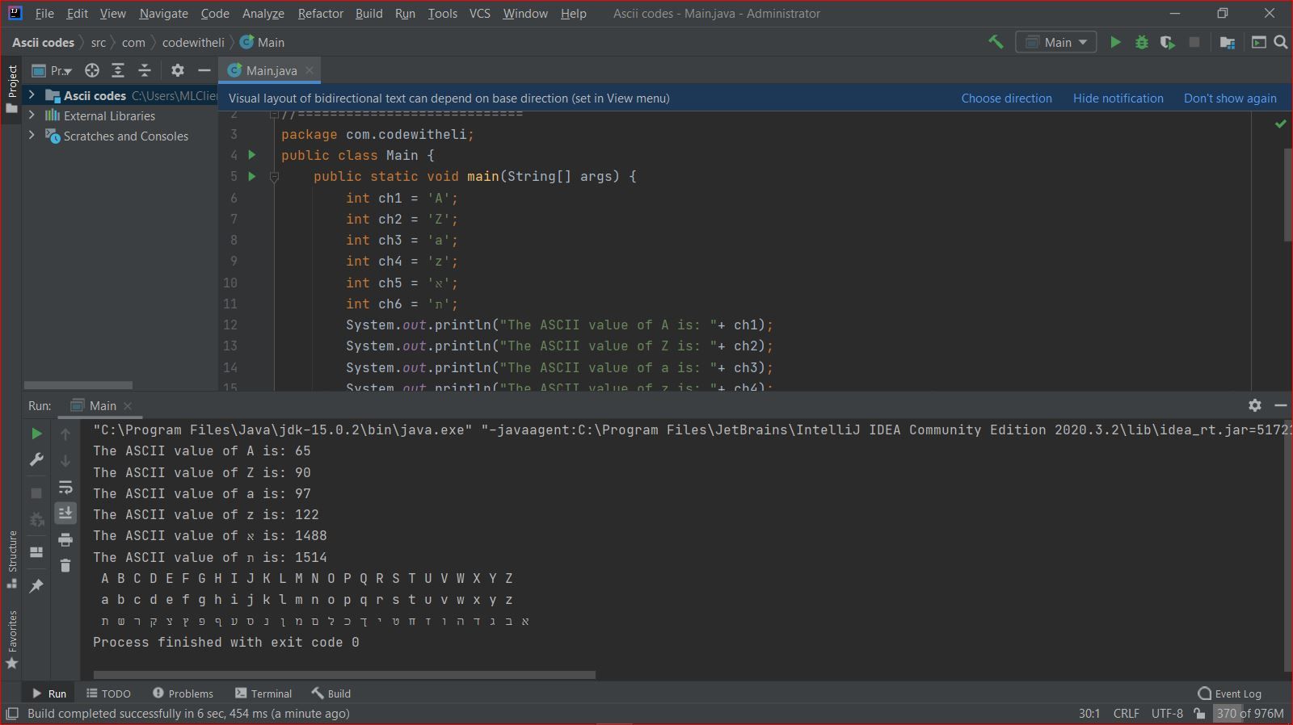This screenshot has height=725, width=1293.
Task: Click the console horizontal scrollbar
Action: coord(344,675)
